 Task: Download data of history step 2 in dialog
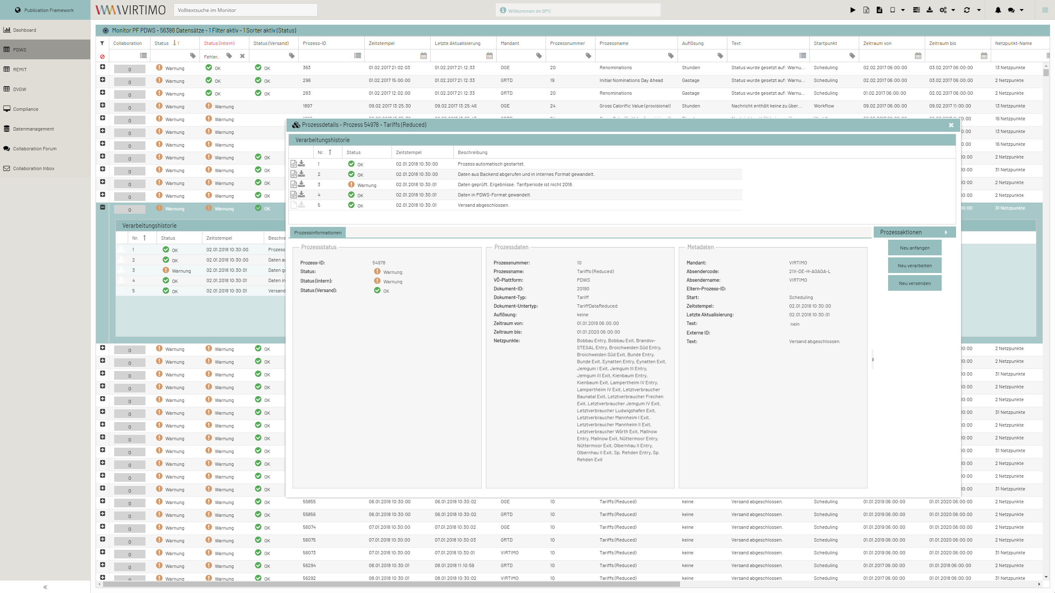tap(302, 173)
